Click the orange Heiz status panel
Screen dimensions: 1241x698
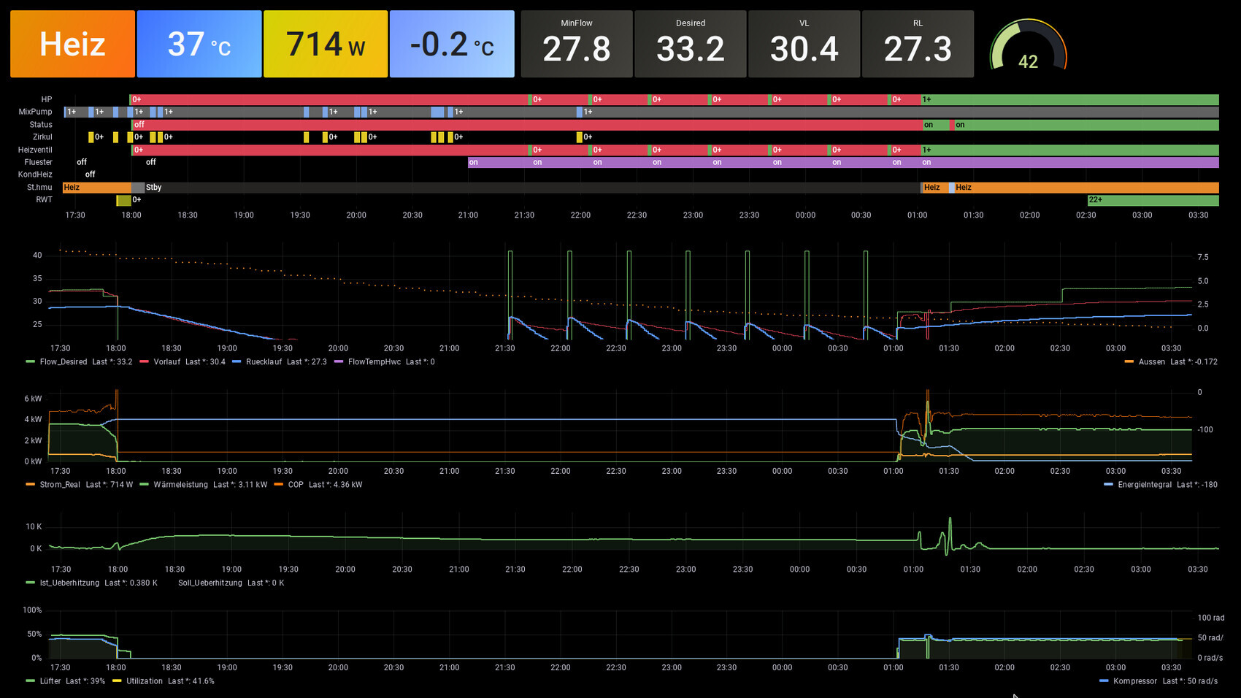coord(72,44)
